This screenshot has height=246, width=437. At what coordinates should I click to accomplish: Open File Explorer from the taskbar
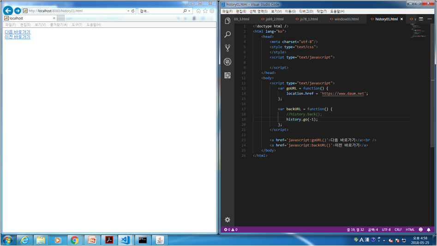point(41,240)
